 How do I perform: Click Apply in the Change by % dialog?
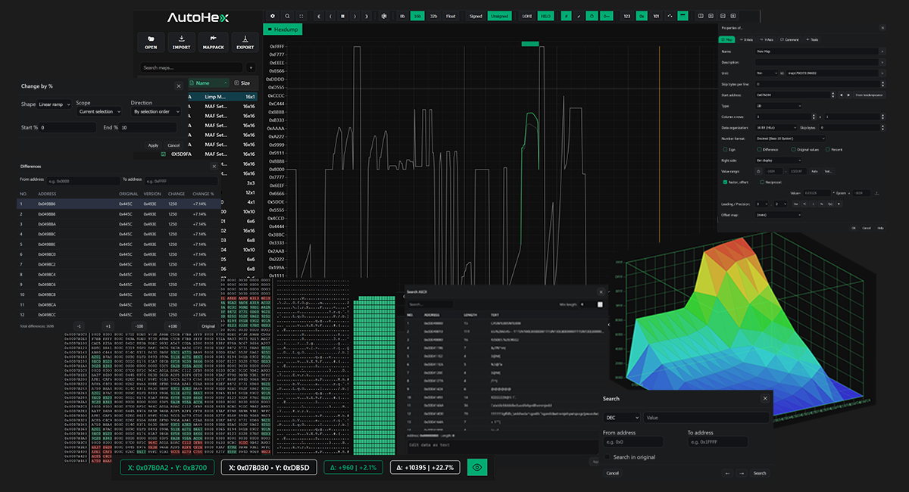[153, 145]
